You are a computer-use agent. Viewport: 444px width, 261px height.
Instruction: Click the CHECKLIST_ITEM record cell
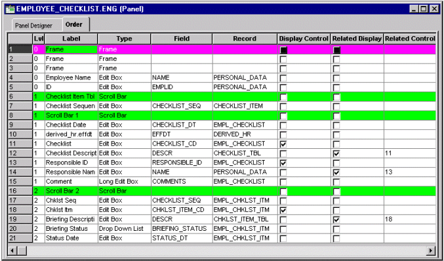pos(245,106)
